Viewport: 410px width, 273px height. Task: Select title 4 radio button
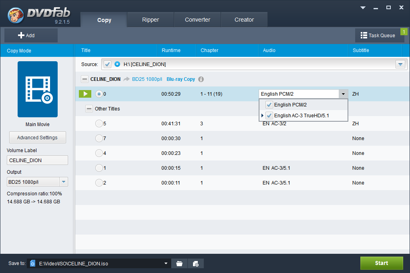pos(99,153)
